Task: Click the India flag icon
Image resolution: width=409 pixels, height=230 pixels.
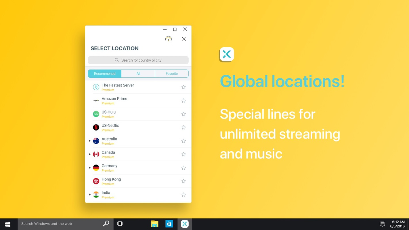Action: pyautogui.click(x=96, y=195)
